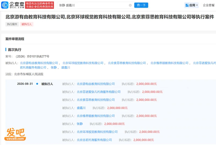216x145 pixels.
Task: Open 盛嘉川 in timeline row
Action: [x=81, y=108]
